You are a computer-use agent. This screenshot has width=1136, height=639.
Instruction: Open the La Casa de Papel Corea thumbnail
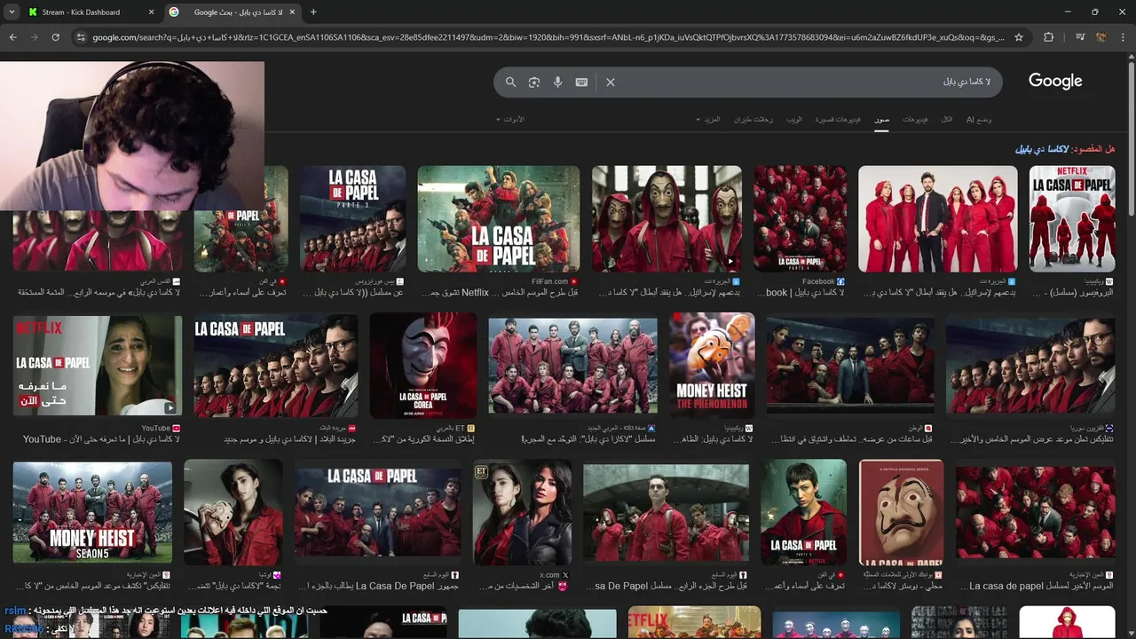point(423,365)
